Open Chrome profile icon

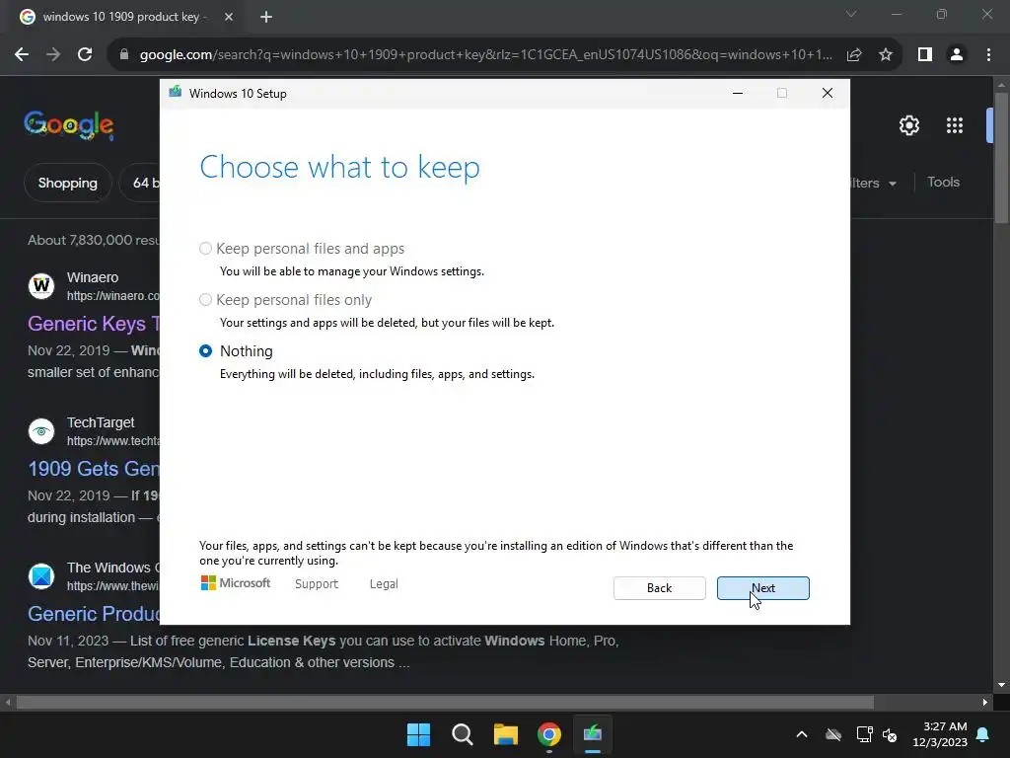[x=957, y=55]
